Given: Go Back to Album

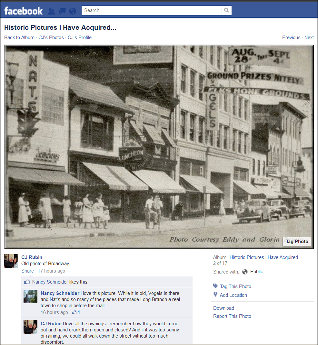Looking at the screenshot, I should coord(19,38).
